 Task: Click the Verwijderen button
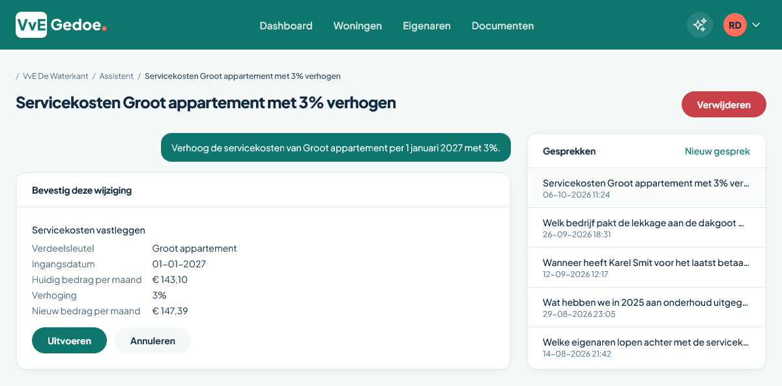pos(724,104)
